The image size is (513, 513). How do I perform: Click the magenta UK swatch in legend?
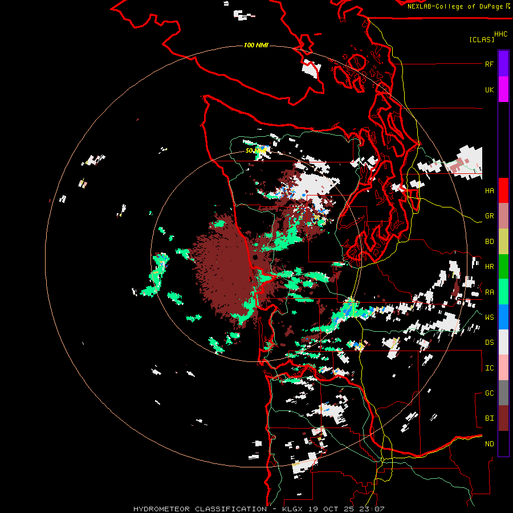click(x=503, y=89)
